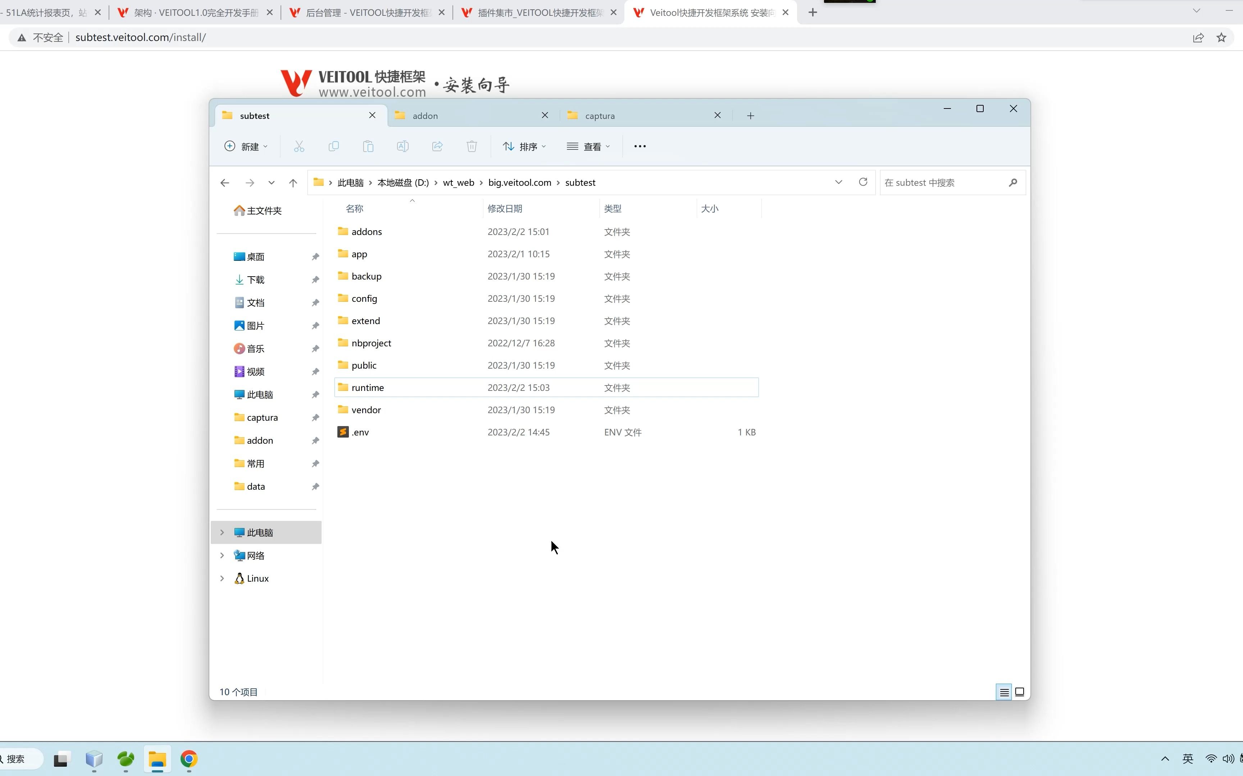Switch to details view icon in status bar
This screenshot has width=1243, height=776.
coord(1004,692)
